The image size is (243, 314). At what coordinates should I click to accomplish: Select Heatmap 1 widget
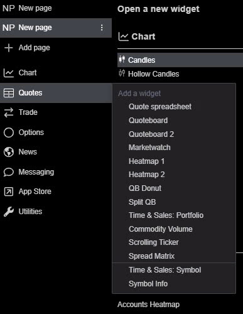(x=146, y=161)
